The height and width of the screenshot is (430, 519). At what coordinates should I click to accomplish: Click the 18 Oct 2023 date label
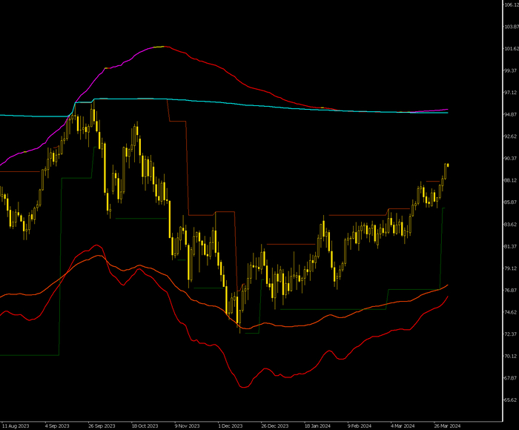coord(145,426)
